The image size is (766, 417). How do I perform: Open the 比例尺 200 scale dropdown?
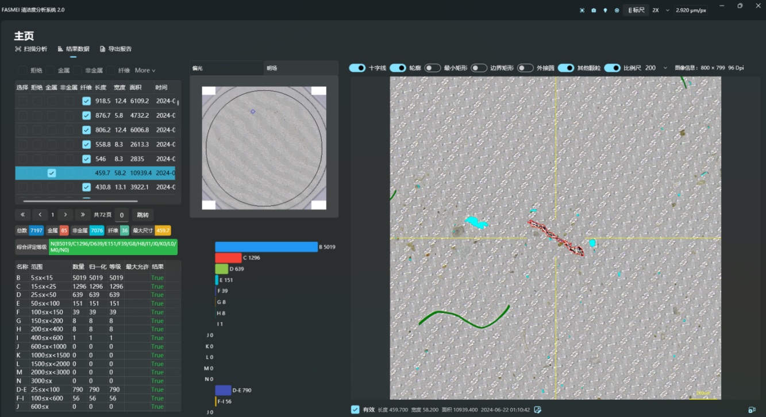coord(665,68)
